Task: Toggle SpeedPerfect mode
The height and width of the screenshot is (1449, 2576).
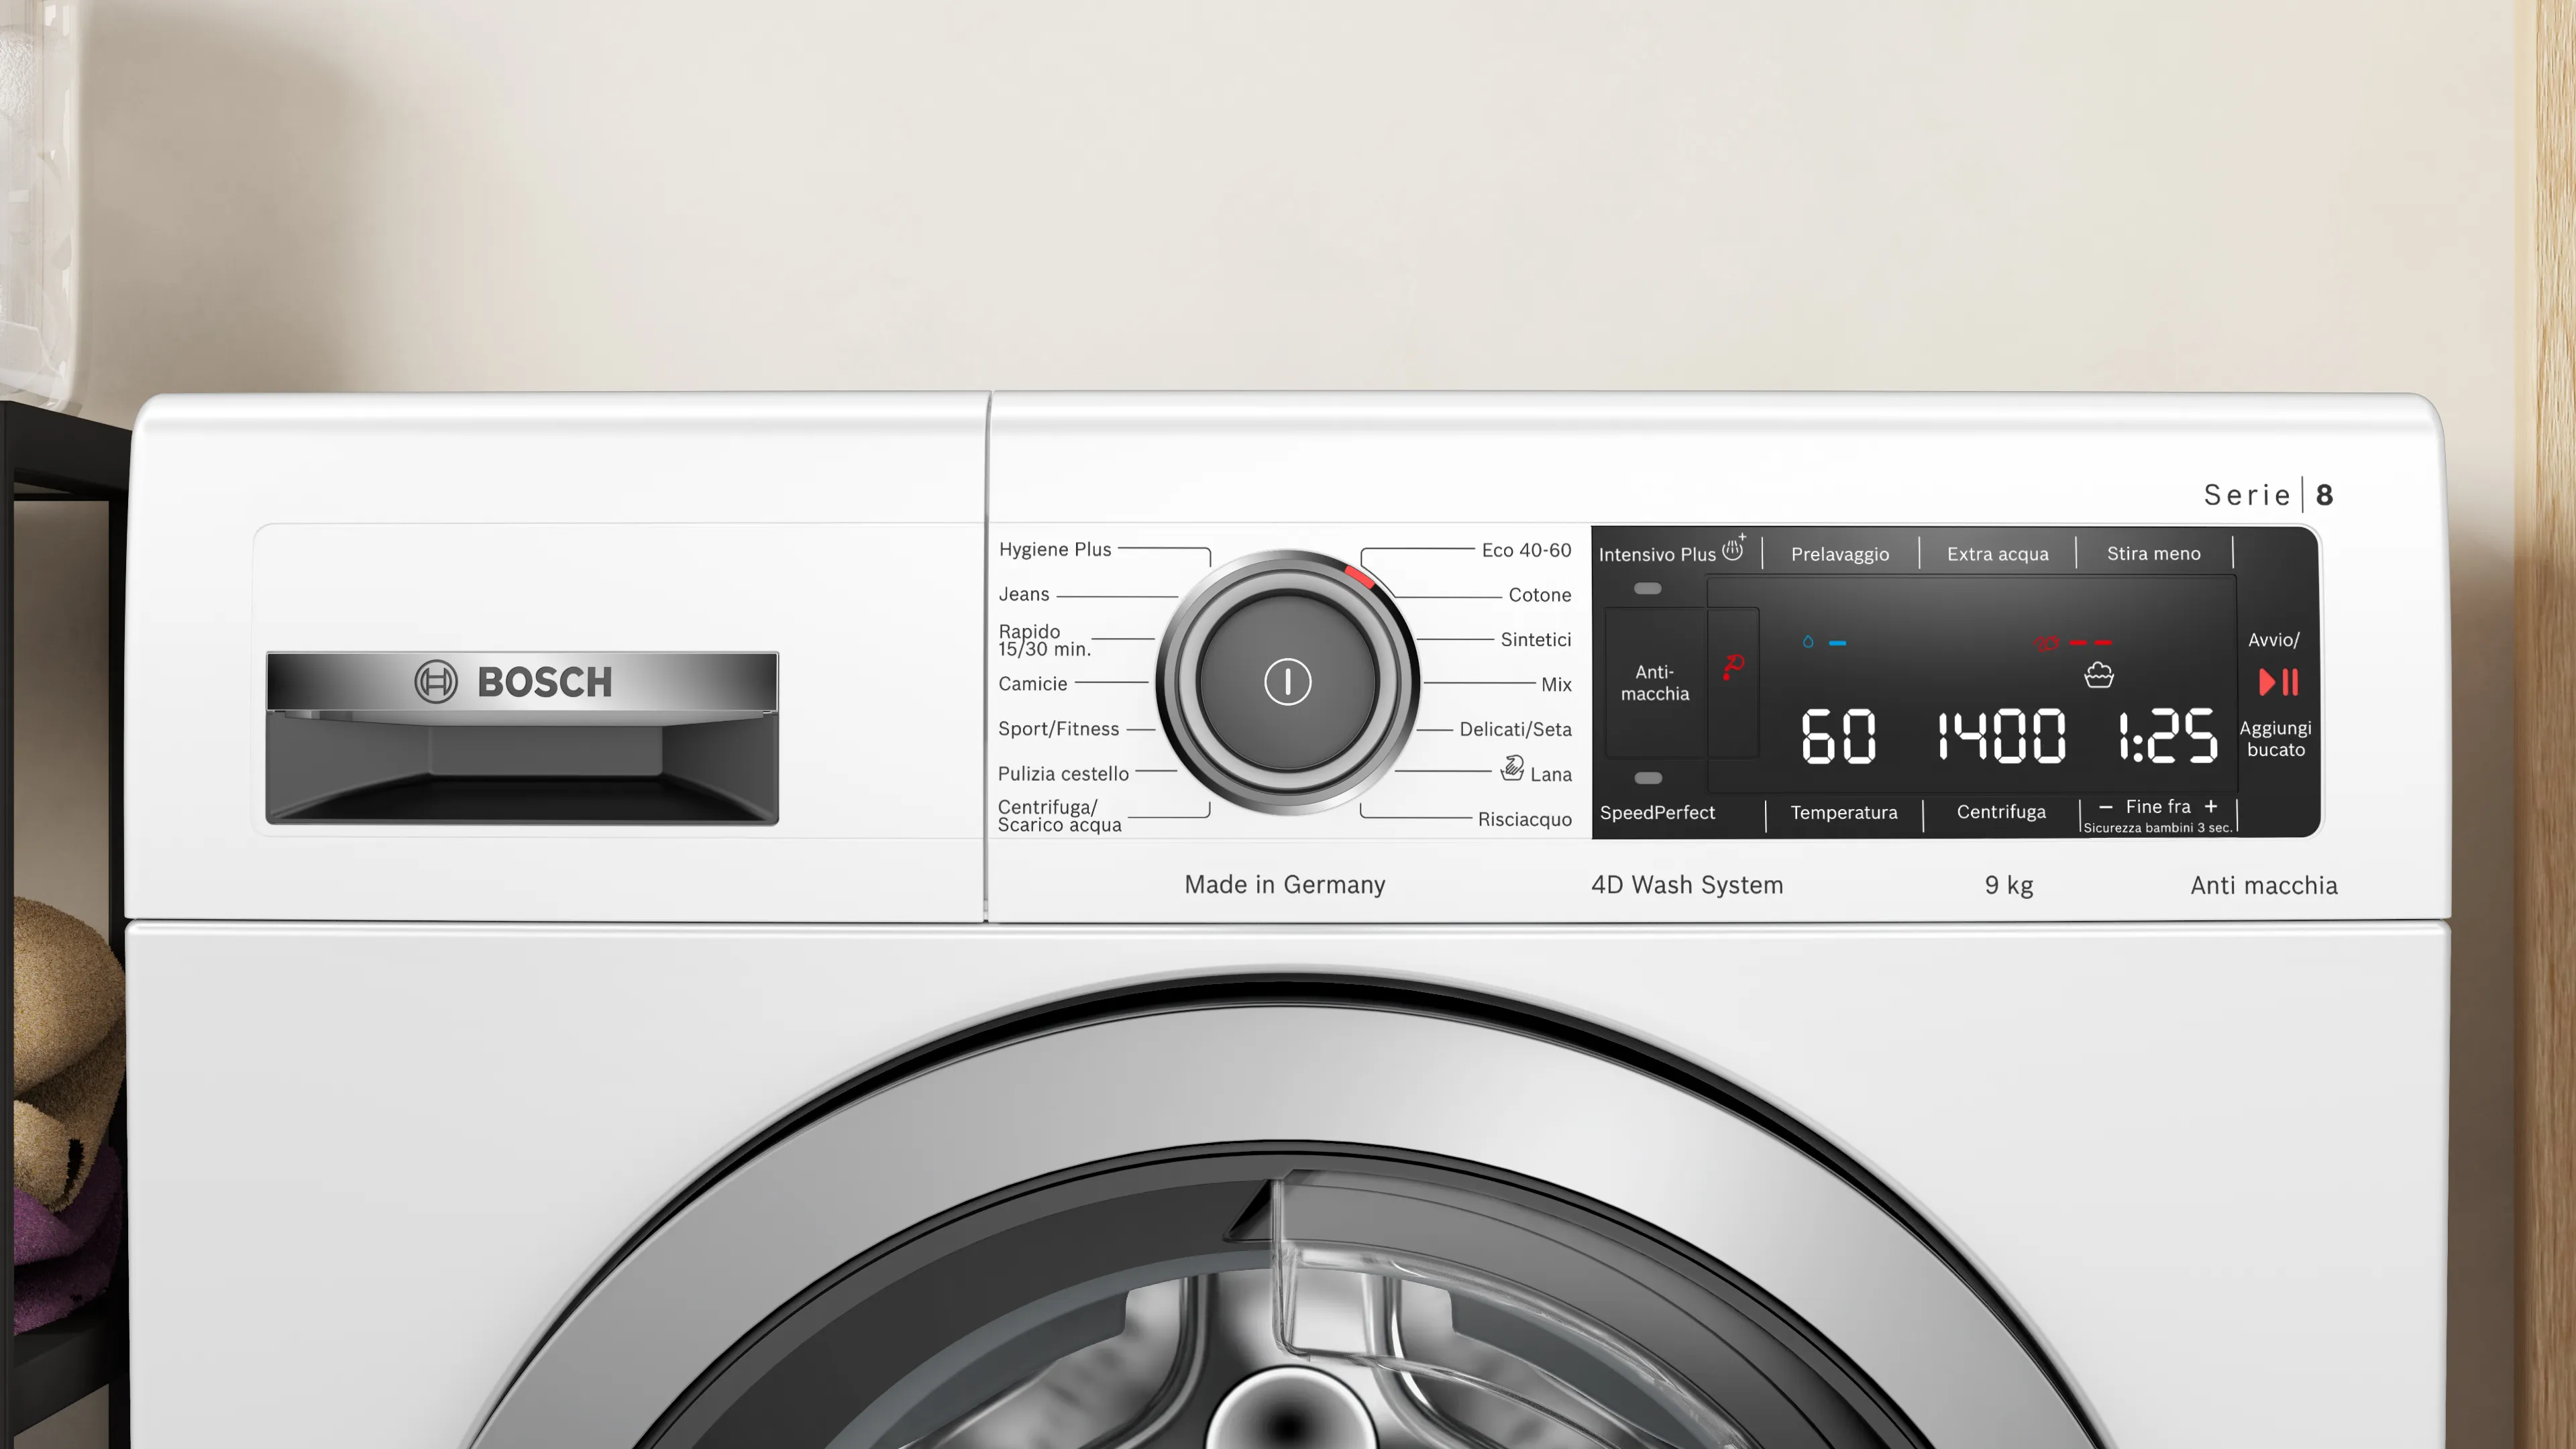Action: [x=1657, y=812]
